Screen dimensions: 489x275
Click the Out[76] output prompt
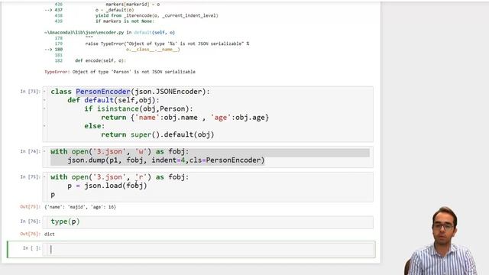click(31, 234)
